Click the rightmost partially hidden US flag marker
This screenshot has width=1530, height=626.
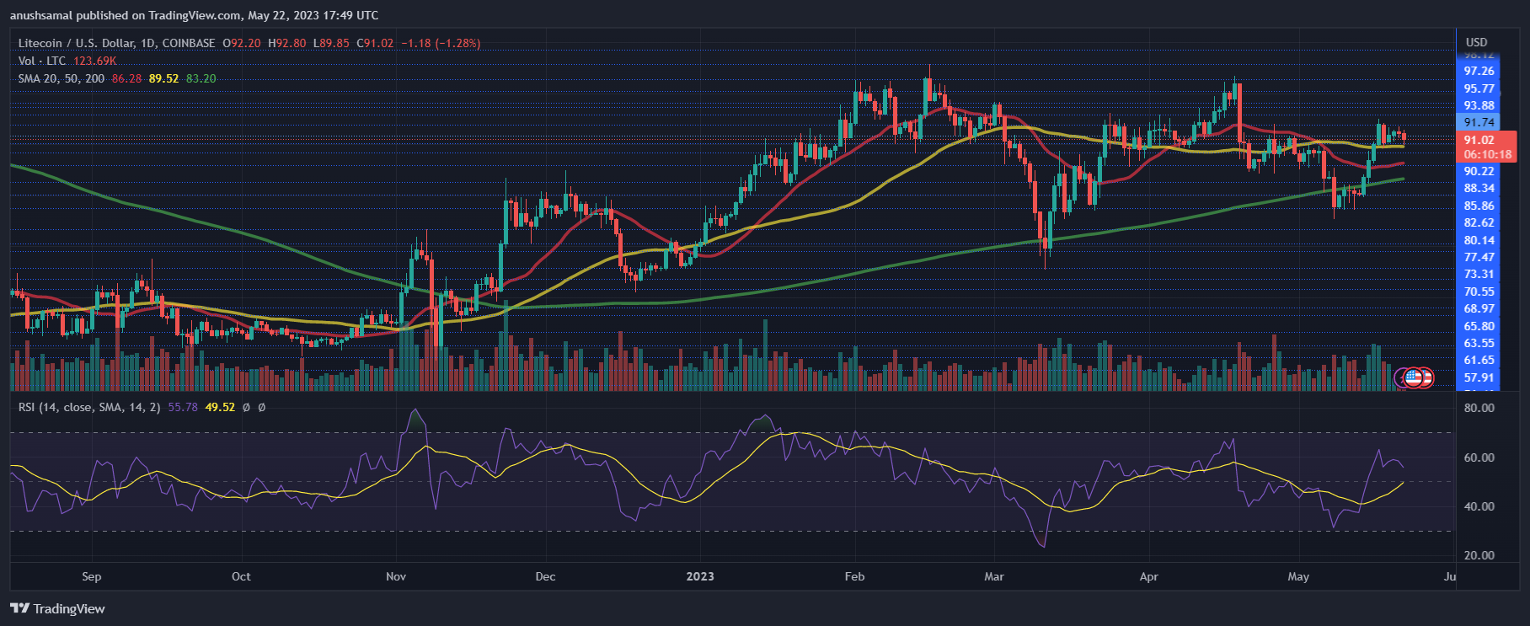point(1427,378)
